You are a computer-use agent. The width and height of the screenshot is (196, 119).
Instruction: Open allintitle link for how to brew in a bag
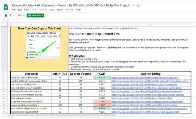pyautogui.click(x=142, y=98)
